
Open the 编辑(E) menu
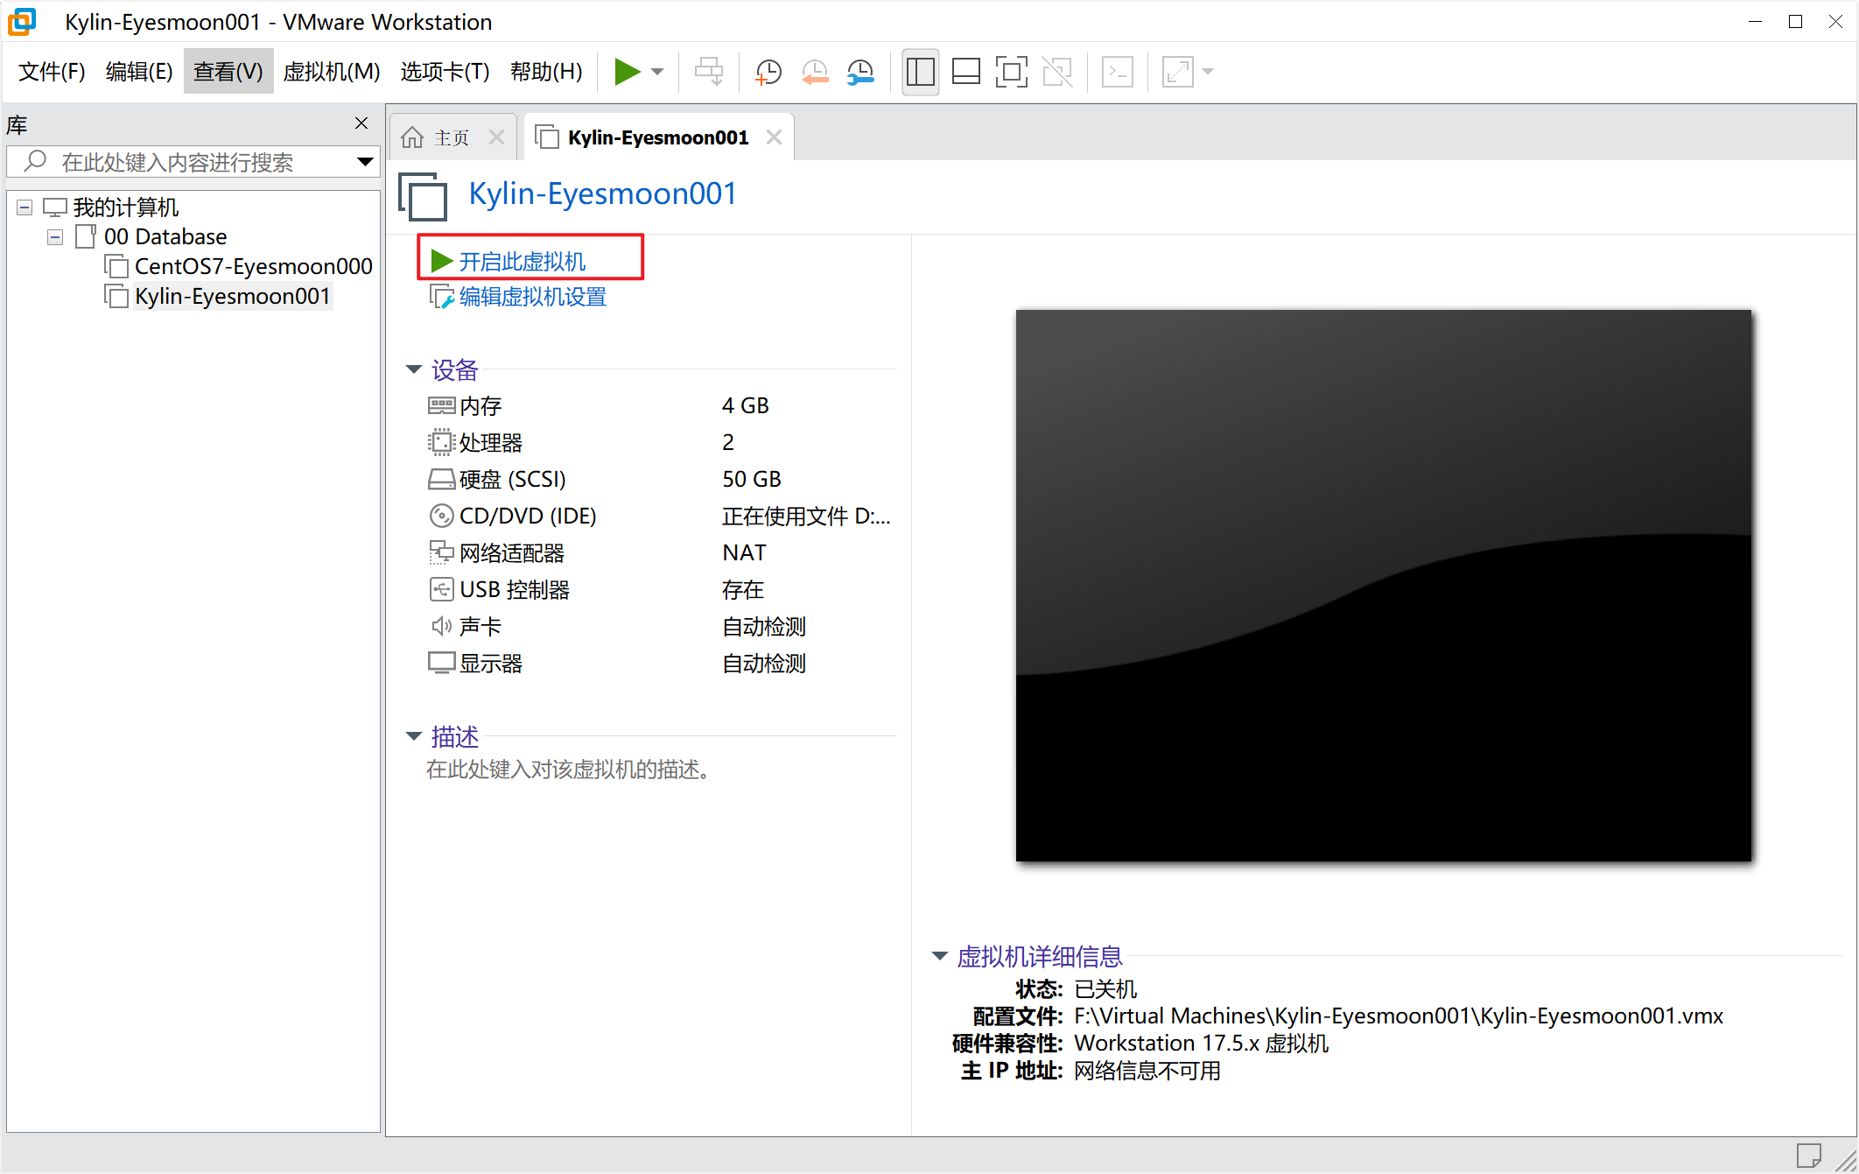(x=139, y=72)
